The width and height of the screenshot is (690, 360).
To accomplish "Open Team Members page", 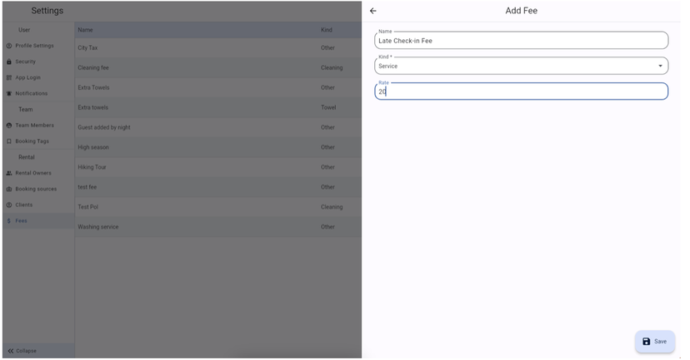I will 38,126.
